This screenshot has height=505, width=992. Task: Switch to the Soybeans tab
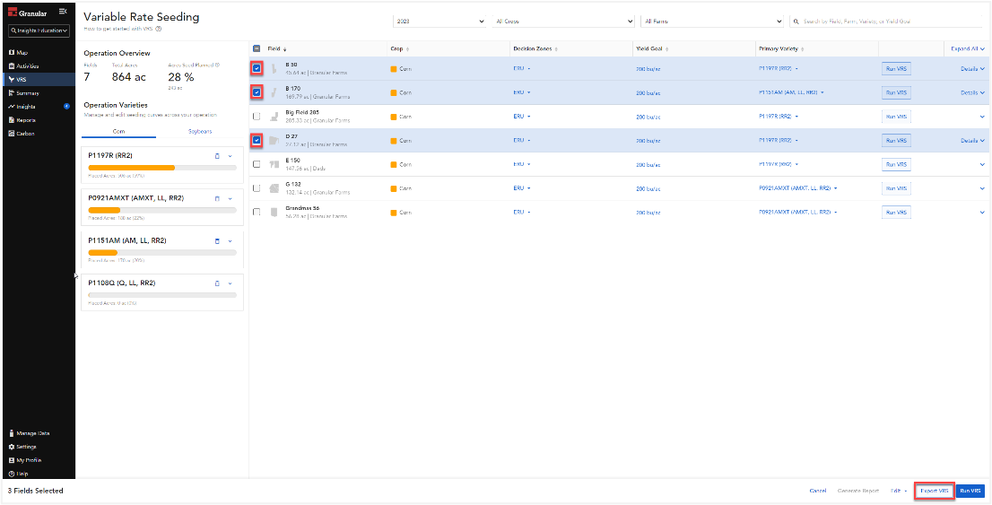point(200,132)
